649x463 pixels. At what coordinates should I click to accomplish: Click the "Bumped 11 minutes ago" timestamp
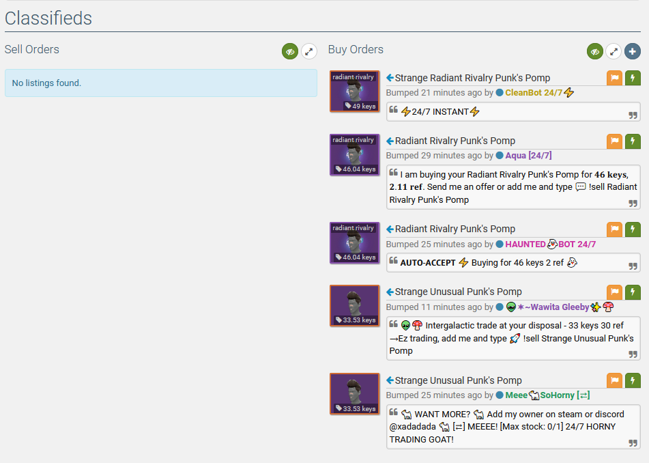(434, 307)
